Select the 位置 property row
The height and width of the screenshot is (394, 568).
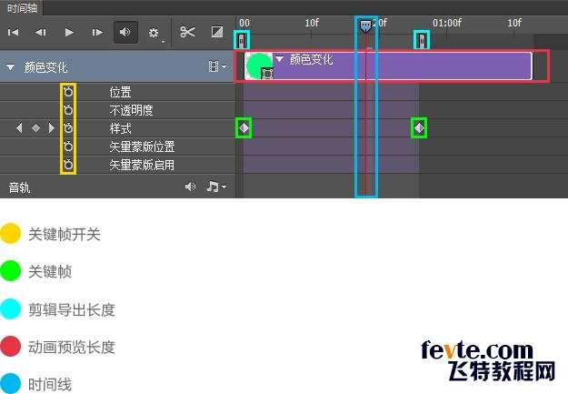click(x=118, y=92)
